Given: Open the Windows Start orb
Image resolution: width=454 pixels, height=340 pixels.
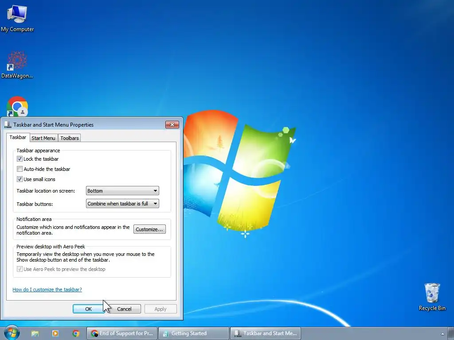Looking at the screenshot, I should [12, 333].
